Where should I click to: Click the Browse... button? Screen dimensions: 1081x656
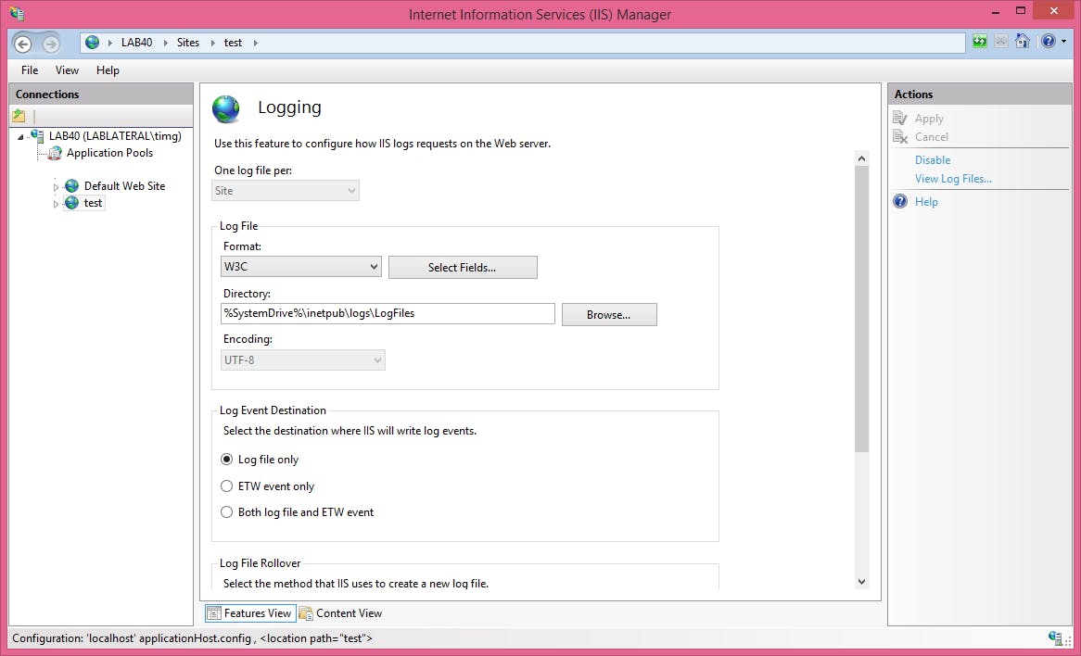(x=609, y=315)
